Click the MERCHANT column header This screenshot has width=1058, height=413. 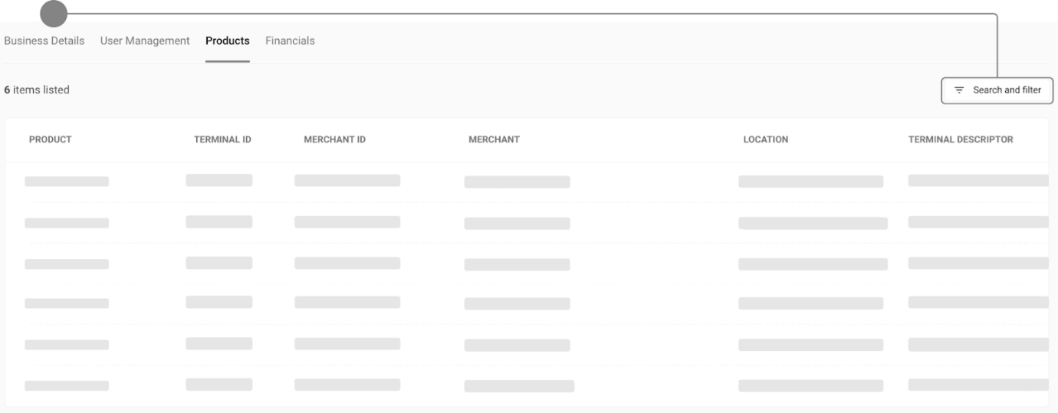pos(494,139)
